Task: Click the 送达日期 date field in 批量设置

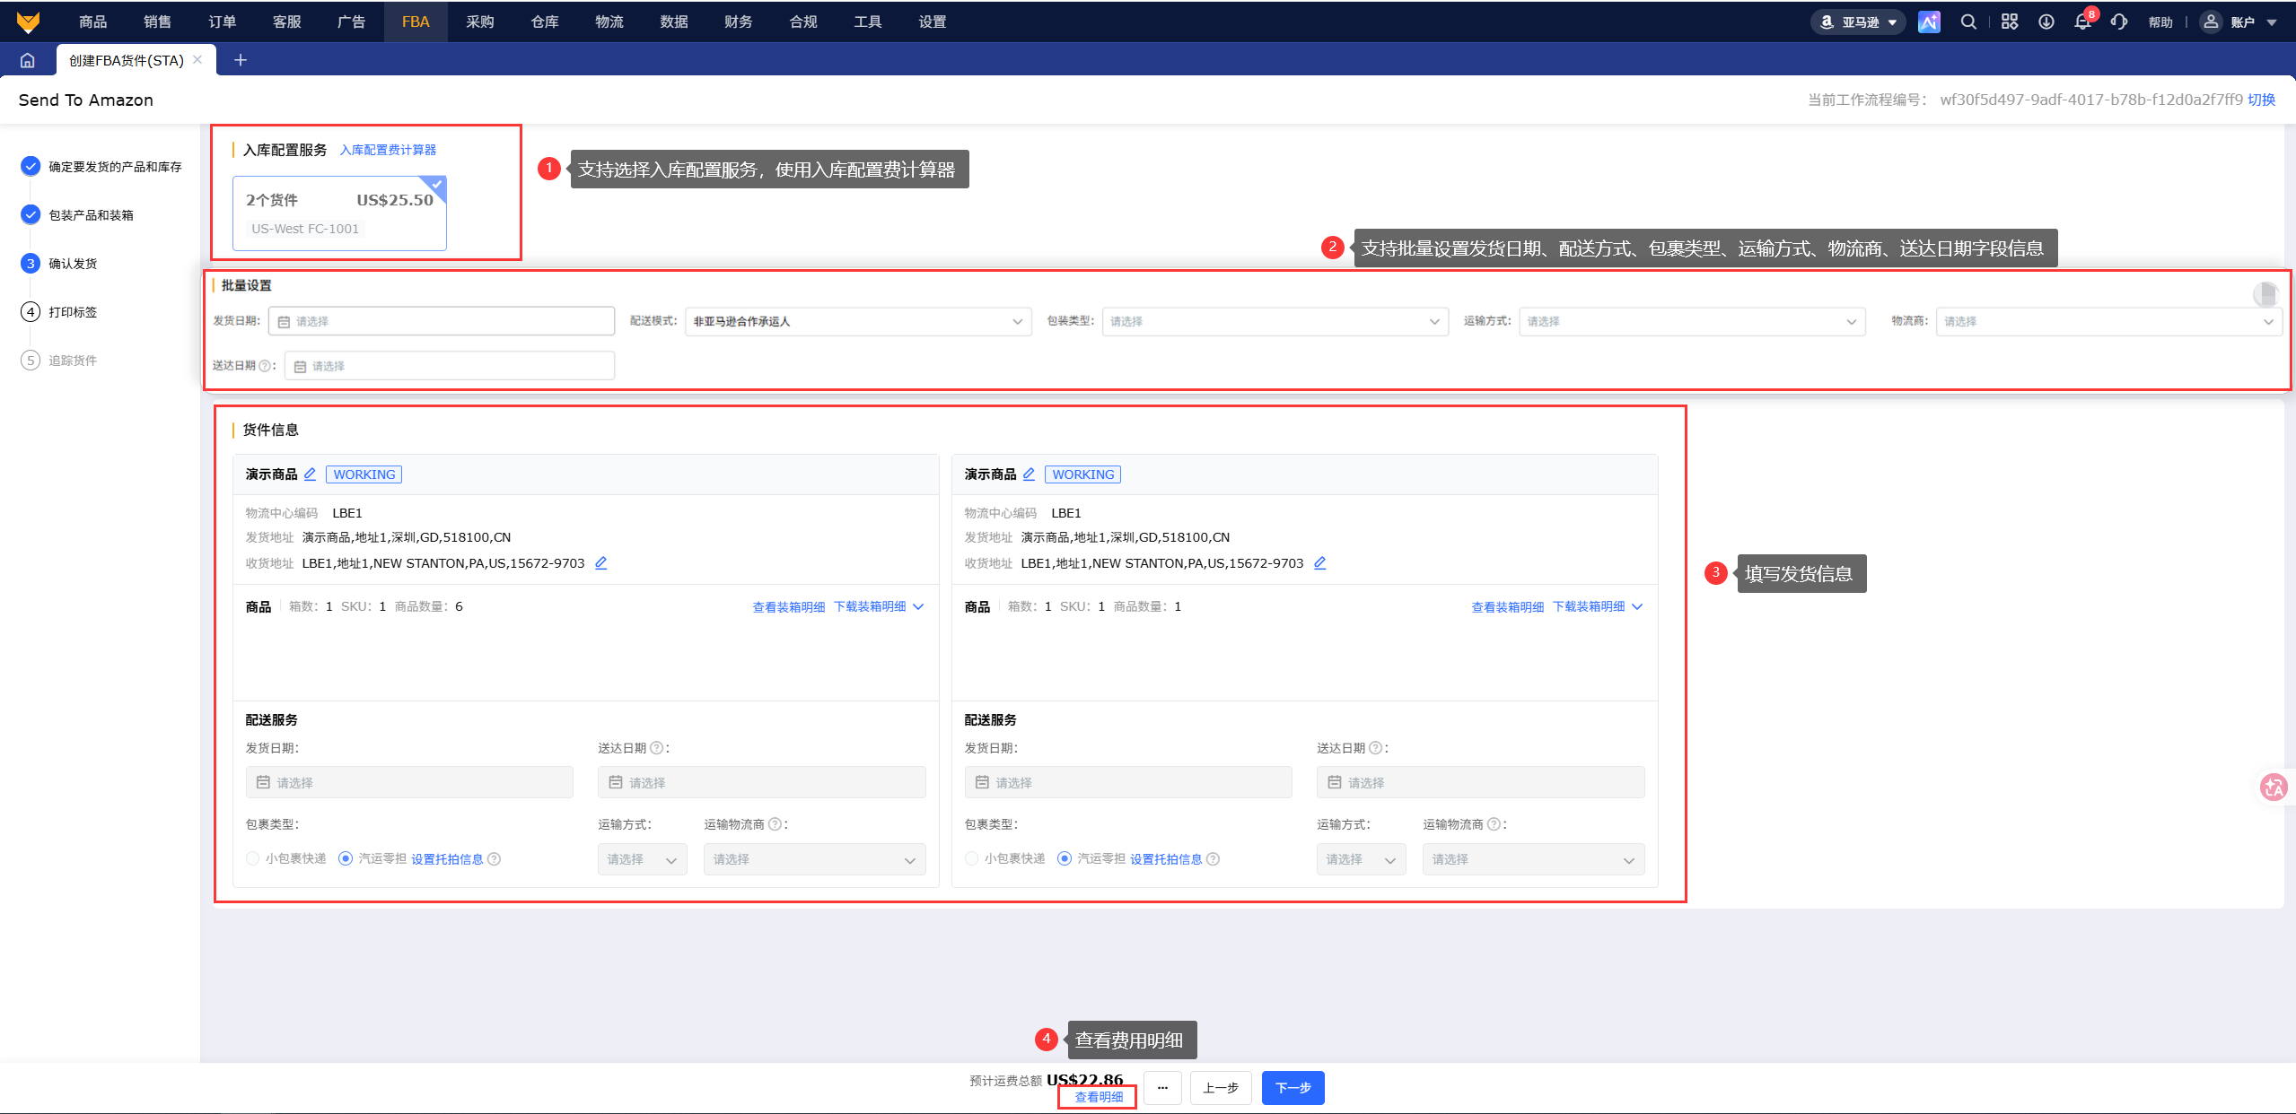Action: 450,366
